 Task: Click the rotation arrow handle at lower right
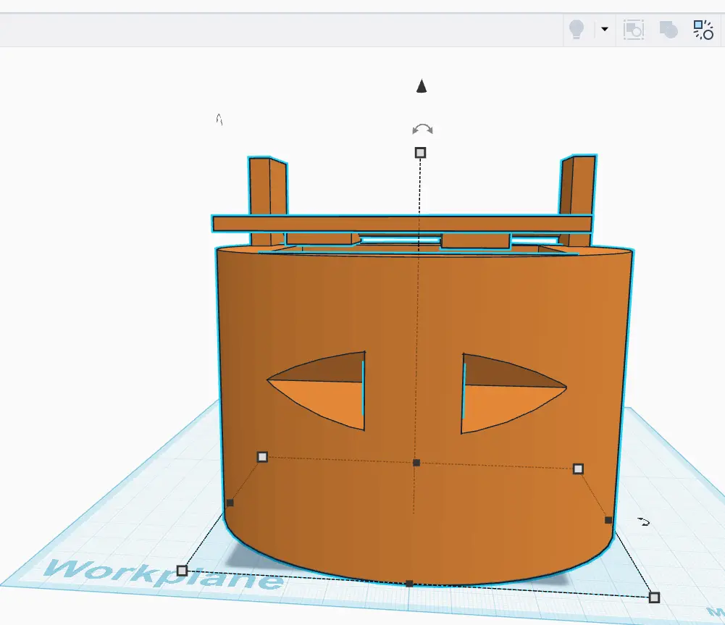644,522
